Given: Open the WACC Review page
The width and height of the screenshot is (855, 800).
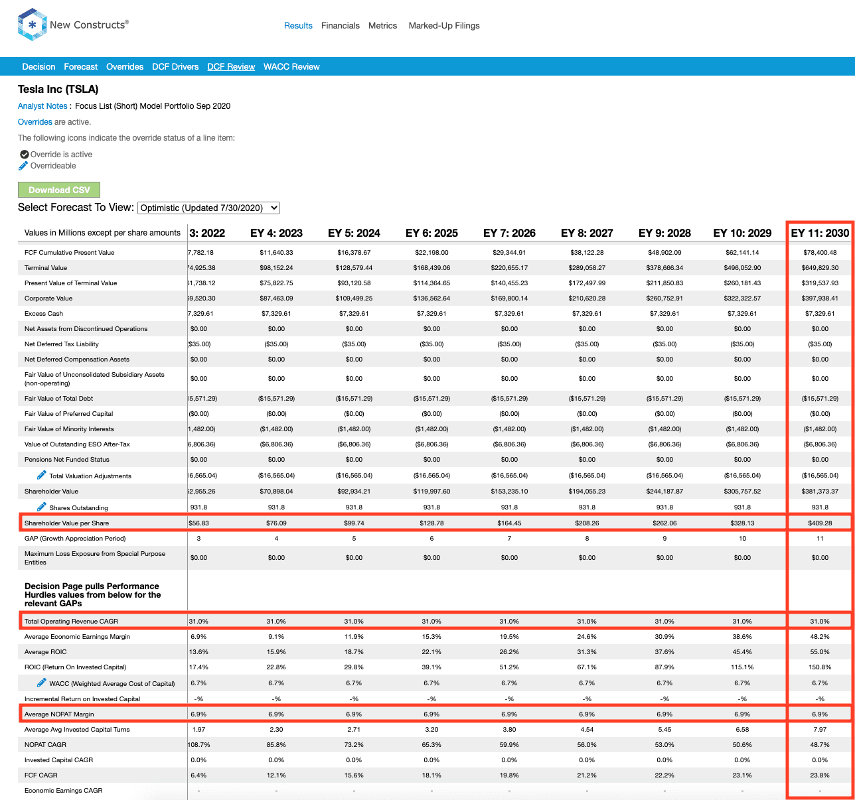Looking at the screenshot, I should [291, 66].
